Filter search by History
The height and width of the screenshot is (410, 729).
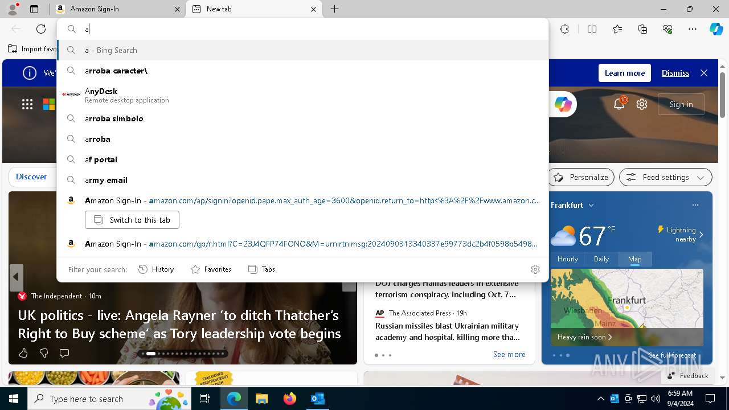point(156,269)
